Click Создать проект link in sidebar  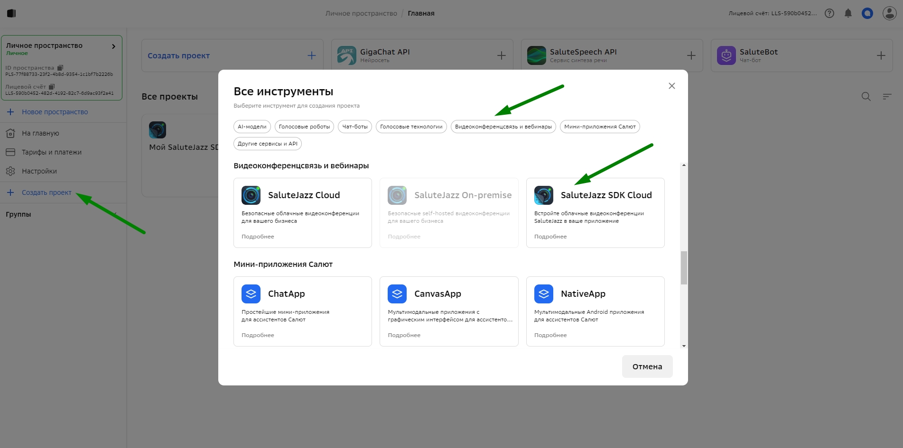pyautogui.click(x=47, y=192)
